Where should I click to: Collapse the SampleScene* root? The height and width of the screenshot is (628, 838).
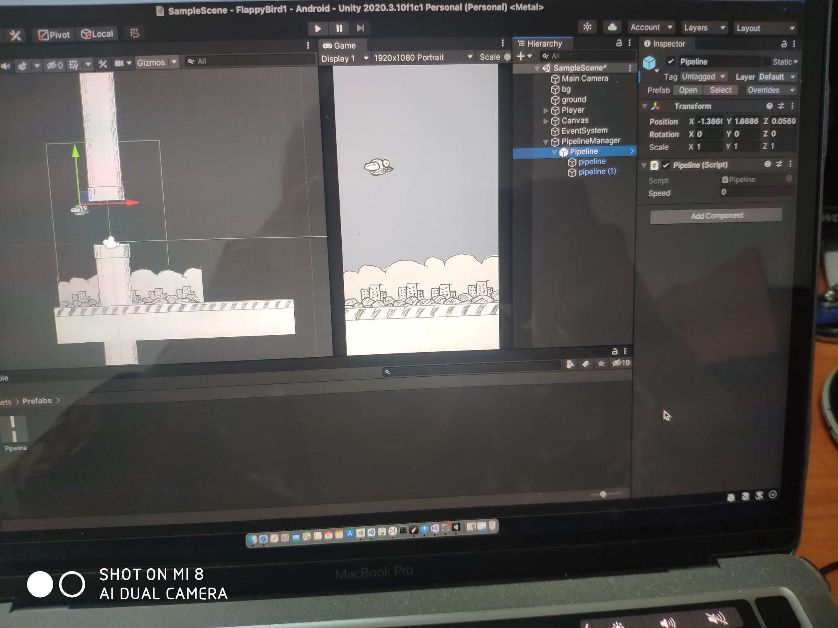537,69
